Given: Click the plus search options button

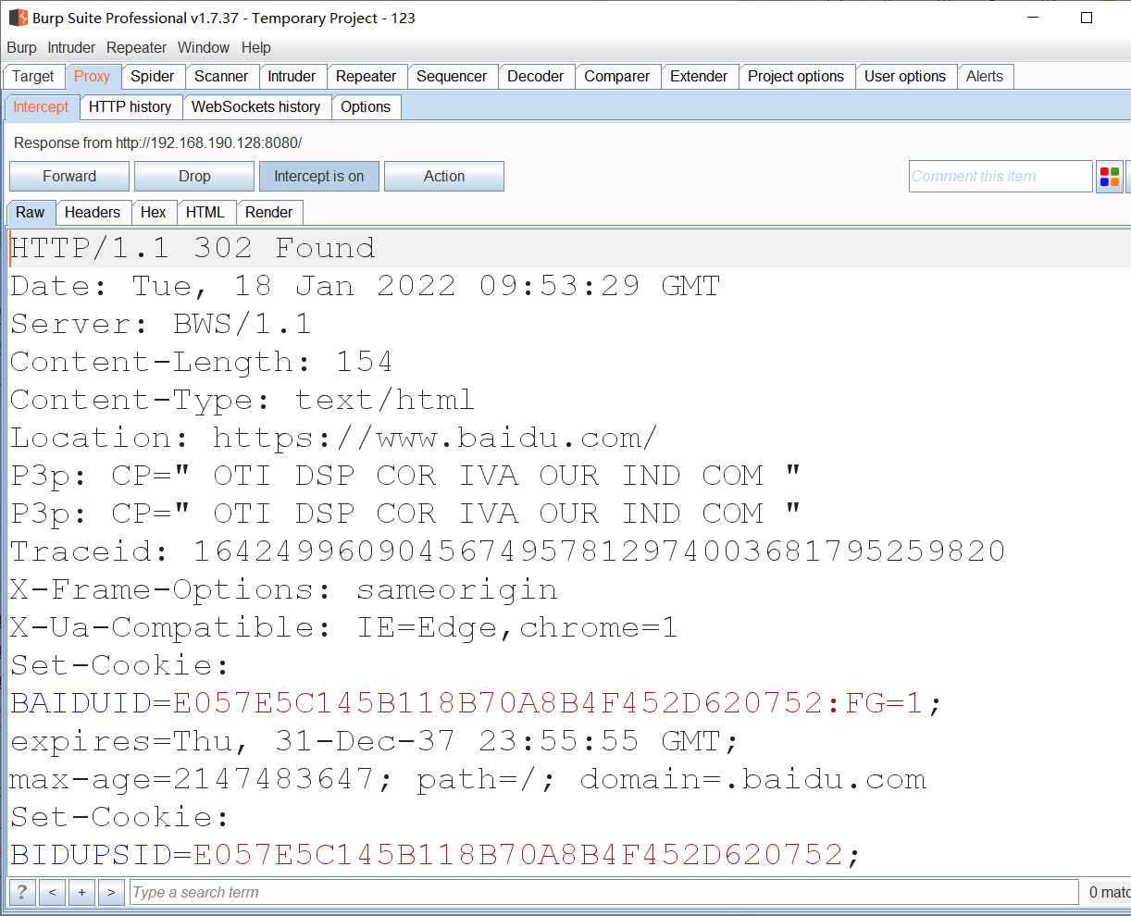Looking at the screenshot, I should pos(81,892).
